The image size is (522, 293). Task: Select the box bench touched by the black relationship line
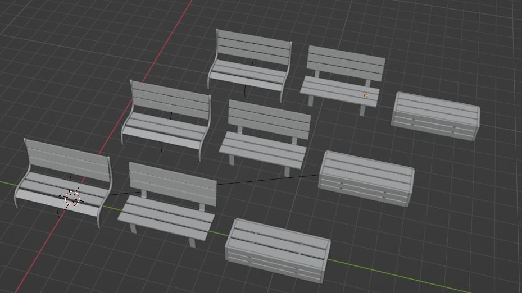pos(366,178)
